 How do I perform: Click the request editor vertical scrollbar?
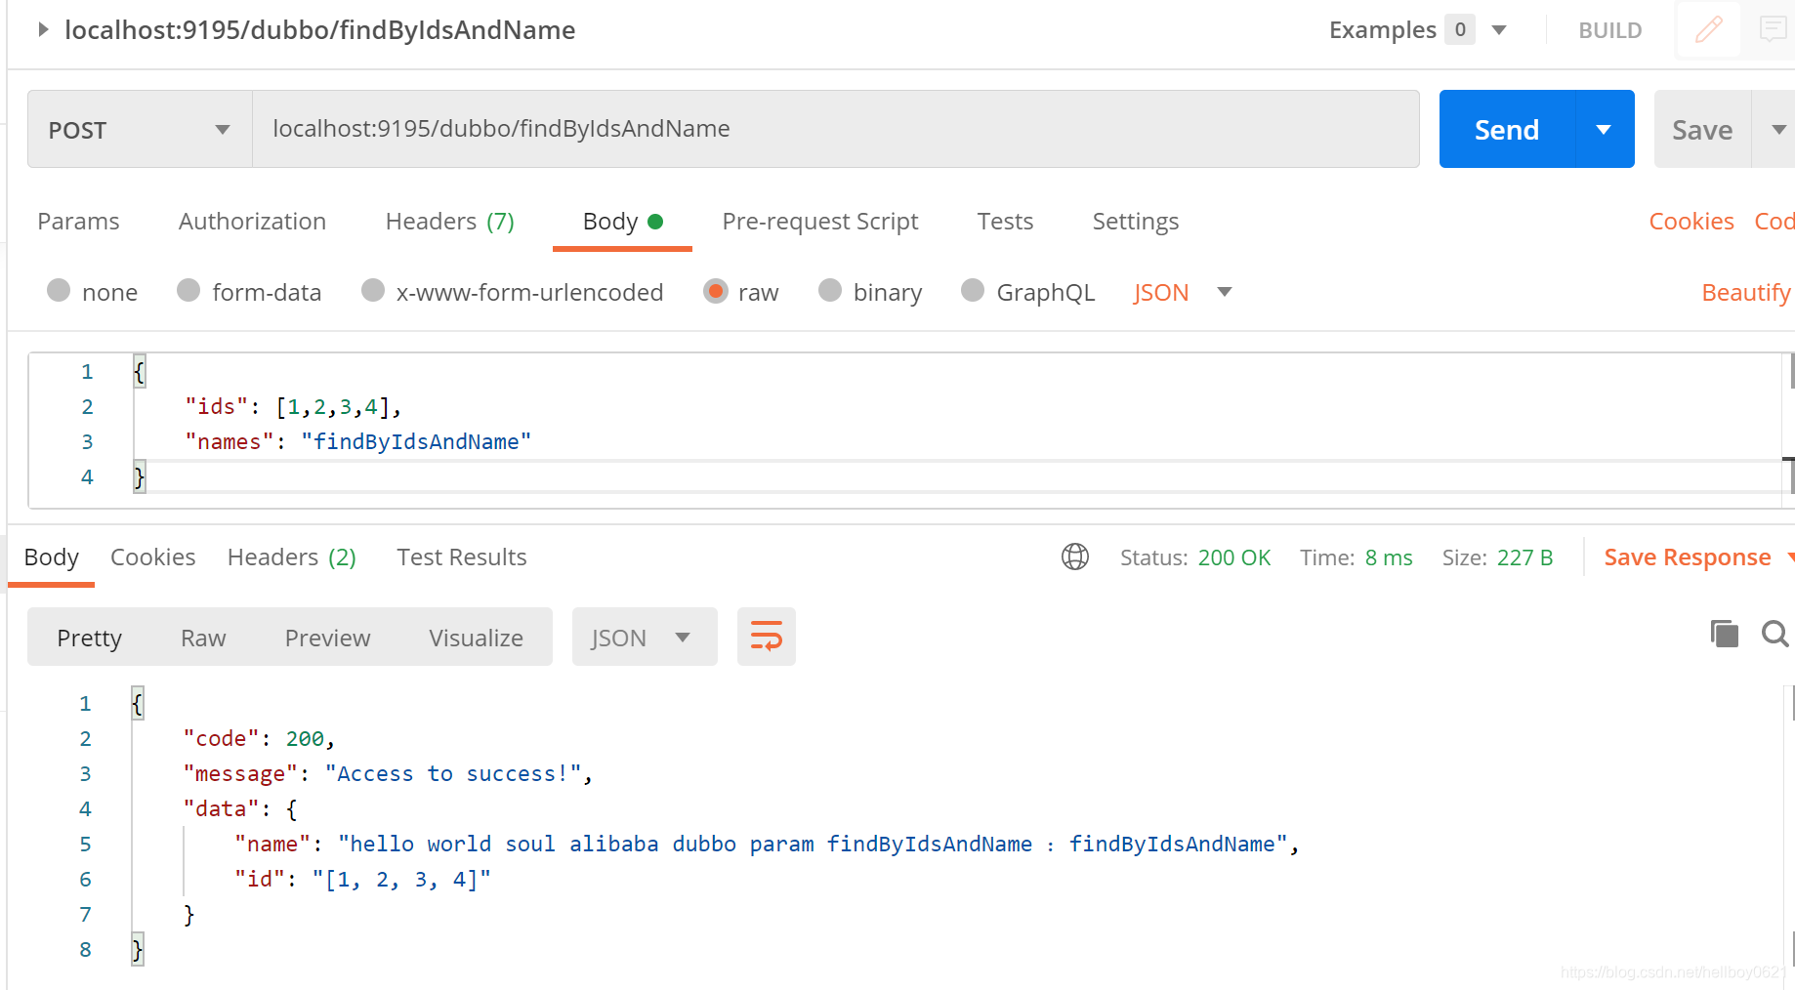coord(1789,431)
